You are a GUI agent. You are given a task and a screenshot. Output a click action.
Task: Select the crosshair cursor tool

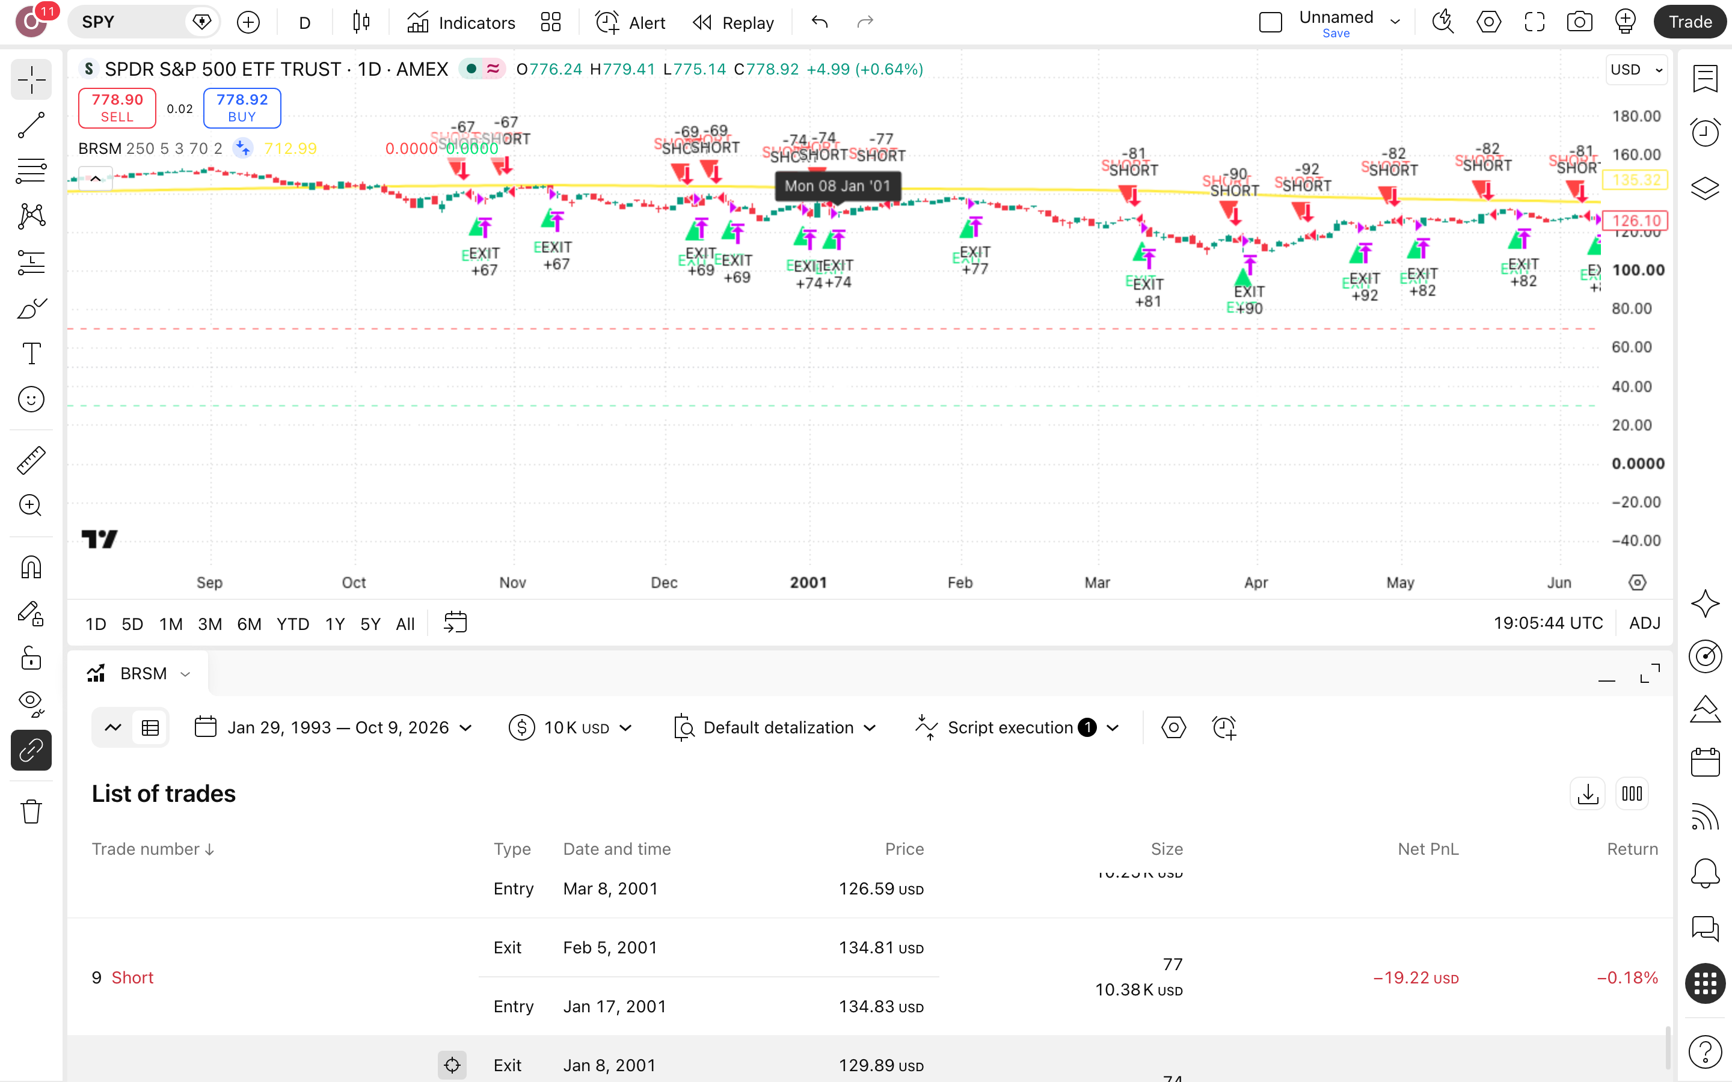(x=31, y=79)
